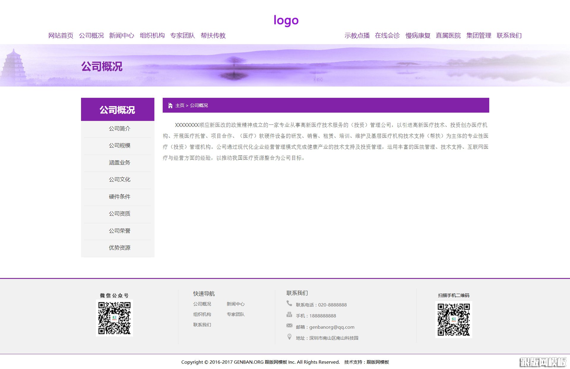Click the home icon in the breadcrumb bar

coord(170,105)
